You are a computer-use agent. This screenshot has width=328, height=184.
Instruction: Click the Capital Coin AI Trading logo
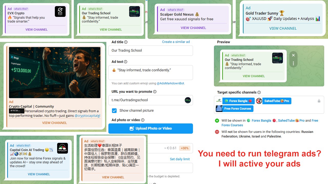(63, 148)
